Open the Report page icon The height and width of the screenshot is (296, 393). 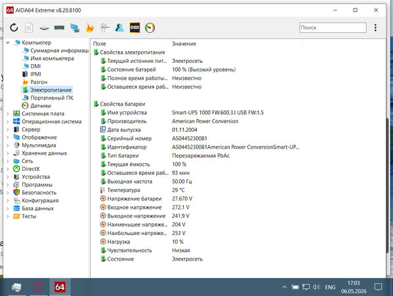pyautogui.click(x=29, y=28)
